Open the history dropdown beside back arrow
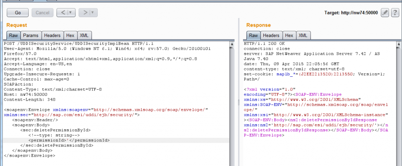This screenshot has height=166, width=402. click(x=71, y=13)
